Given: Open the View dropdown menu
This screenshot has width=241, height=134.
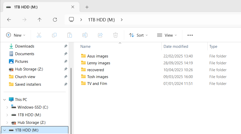Looking at the screenshot, I should coord(167,35).
